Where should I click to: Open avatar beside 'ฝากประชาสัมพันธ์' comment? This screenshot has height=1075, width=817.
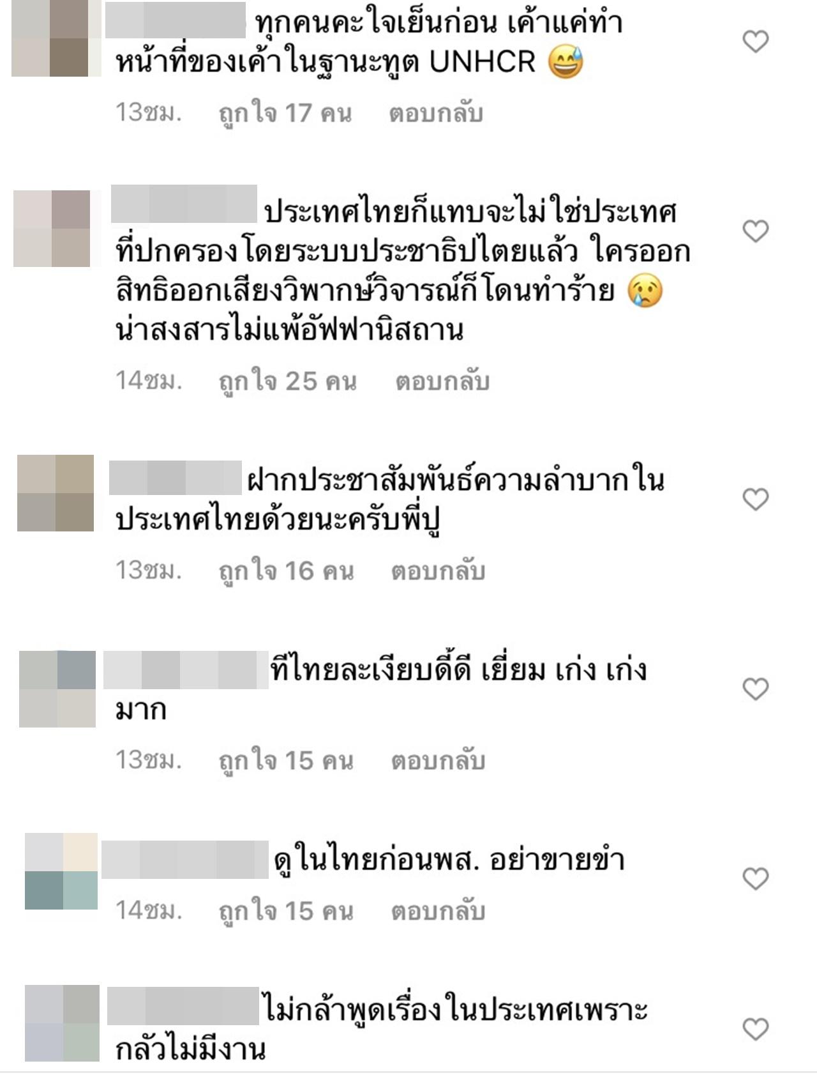tap(56, 493)
